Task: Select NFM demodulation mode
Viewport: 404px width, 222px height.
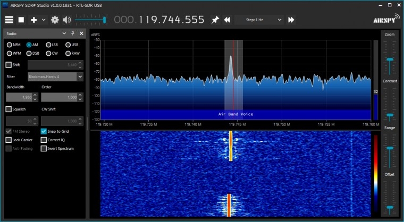Action: click(14, 45)
